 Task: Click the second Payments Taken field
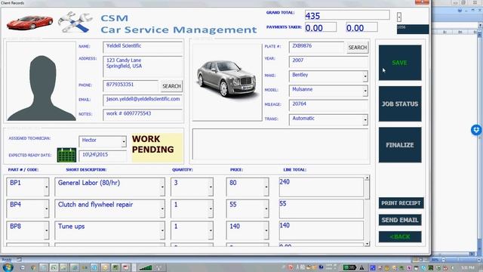361,27
